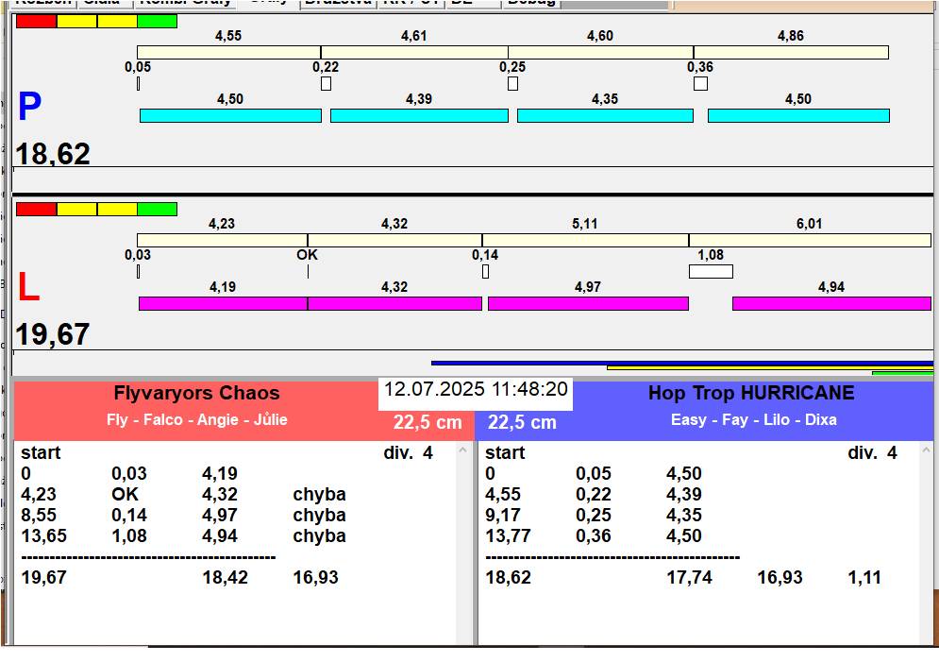Select the cream bar labeled 4,60 in lane P

600,52
